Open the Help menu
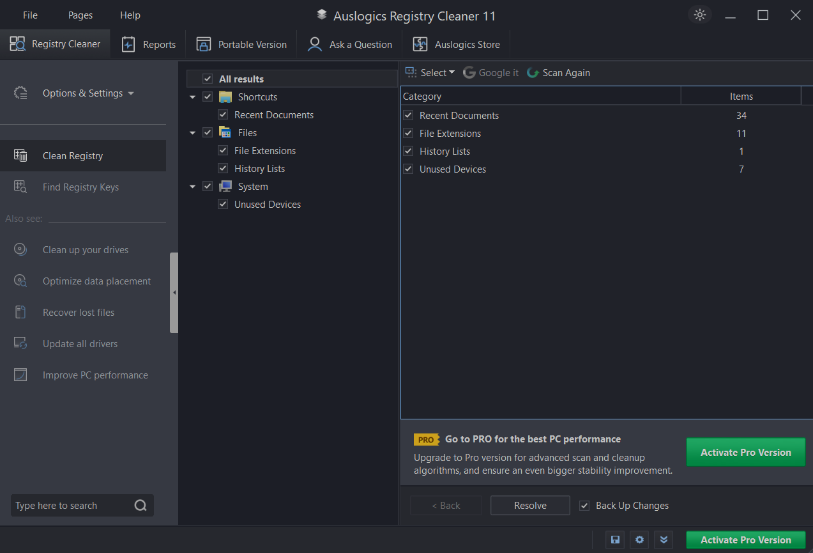The image size is (813, 553). click(x=130, y=15)
